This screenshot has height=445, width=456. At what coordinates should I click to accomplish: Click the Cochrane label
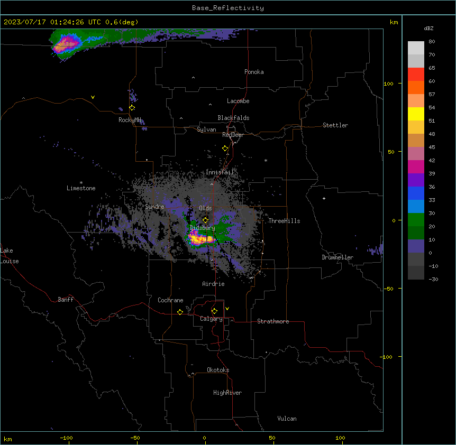[170, 300]
